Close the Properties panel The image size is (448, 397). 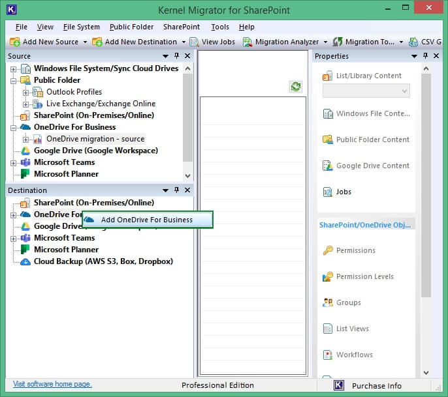tap(426, 57)
